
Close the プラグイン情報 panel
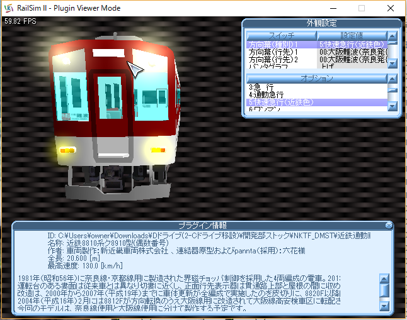[x=389, y=226]
